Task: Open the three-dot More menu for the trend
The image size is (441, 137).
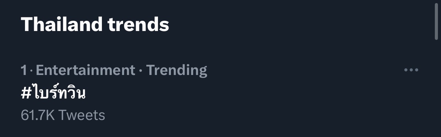Action: point(411,70)
